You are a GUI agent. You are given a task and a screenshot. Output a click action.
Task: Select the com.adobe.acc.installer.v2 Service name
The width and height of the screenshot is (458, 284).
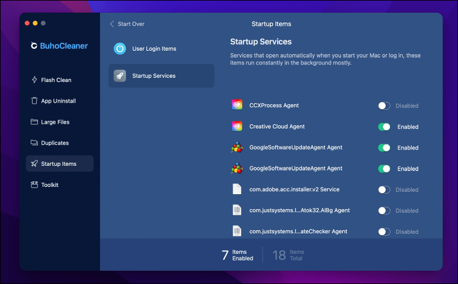pyautogui.click(x=295, y=189)
